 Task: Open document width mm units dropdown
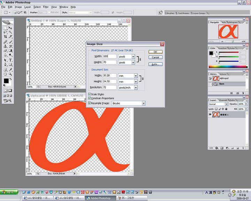coord(136,76)
